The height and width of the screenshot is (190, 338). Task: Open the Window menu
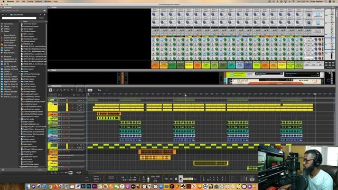coord(48,1)
